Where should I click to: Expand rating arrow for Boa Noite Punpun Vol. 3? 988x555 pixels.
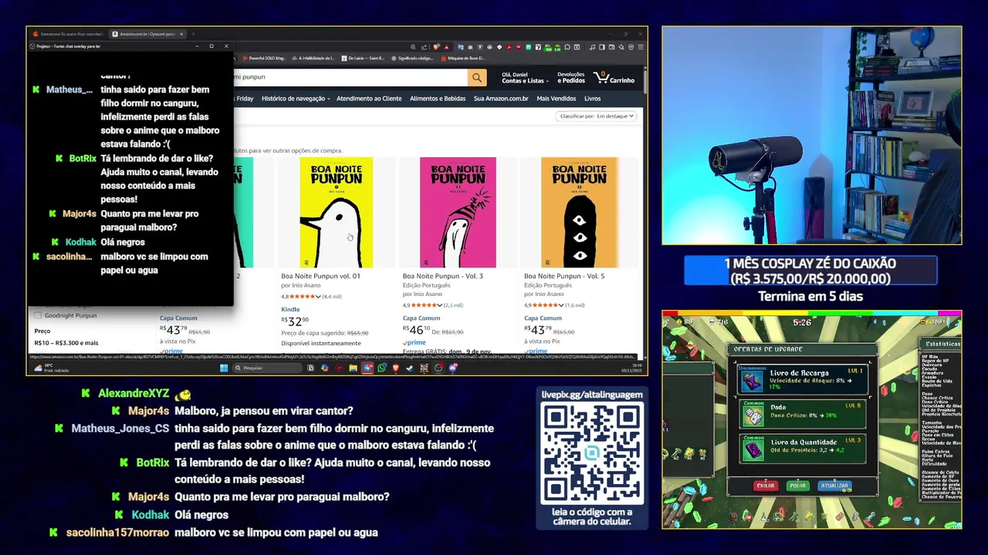coord(441,305)
